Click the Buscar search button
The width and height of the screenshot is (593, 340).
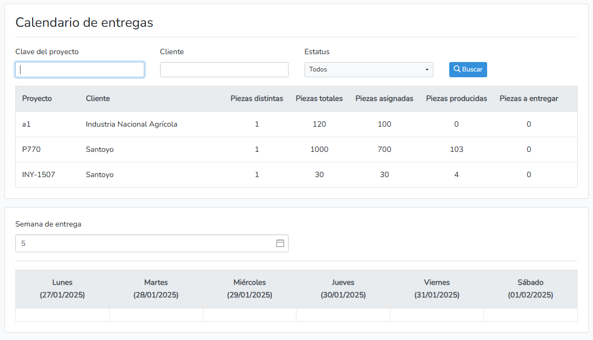(468, 69)
